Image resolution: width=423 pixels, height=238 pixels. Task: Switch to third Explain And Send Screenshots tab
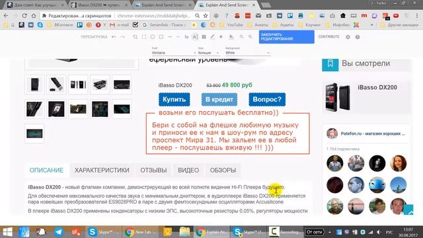coord(163,5)
